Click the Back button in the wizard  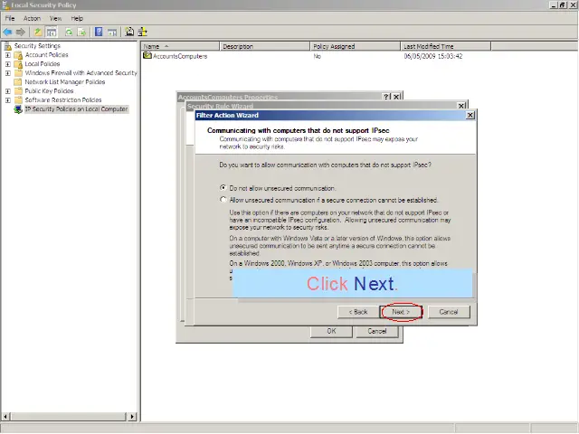click(x=357, y=311)
